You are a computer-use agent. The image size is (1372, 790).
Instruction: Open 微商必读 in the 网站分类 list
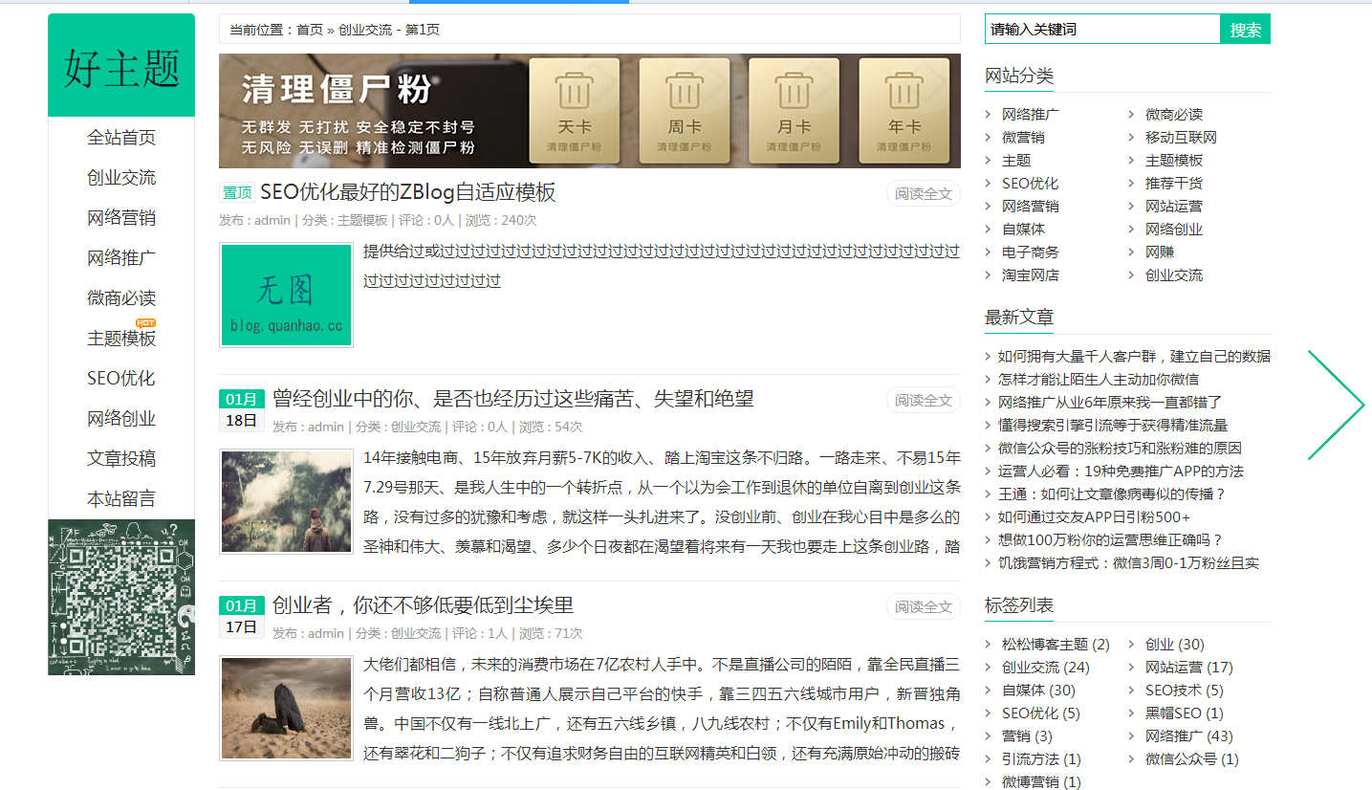1173,115
